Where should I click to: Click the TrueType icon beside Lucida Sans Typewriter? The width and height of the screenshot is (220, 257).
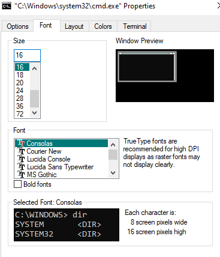click(x=21, y=167)
